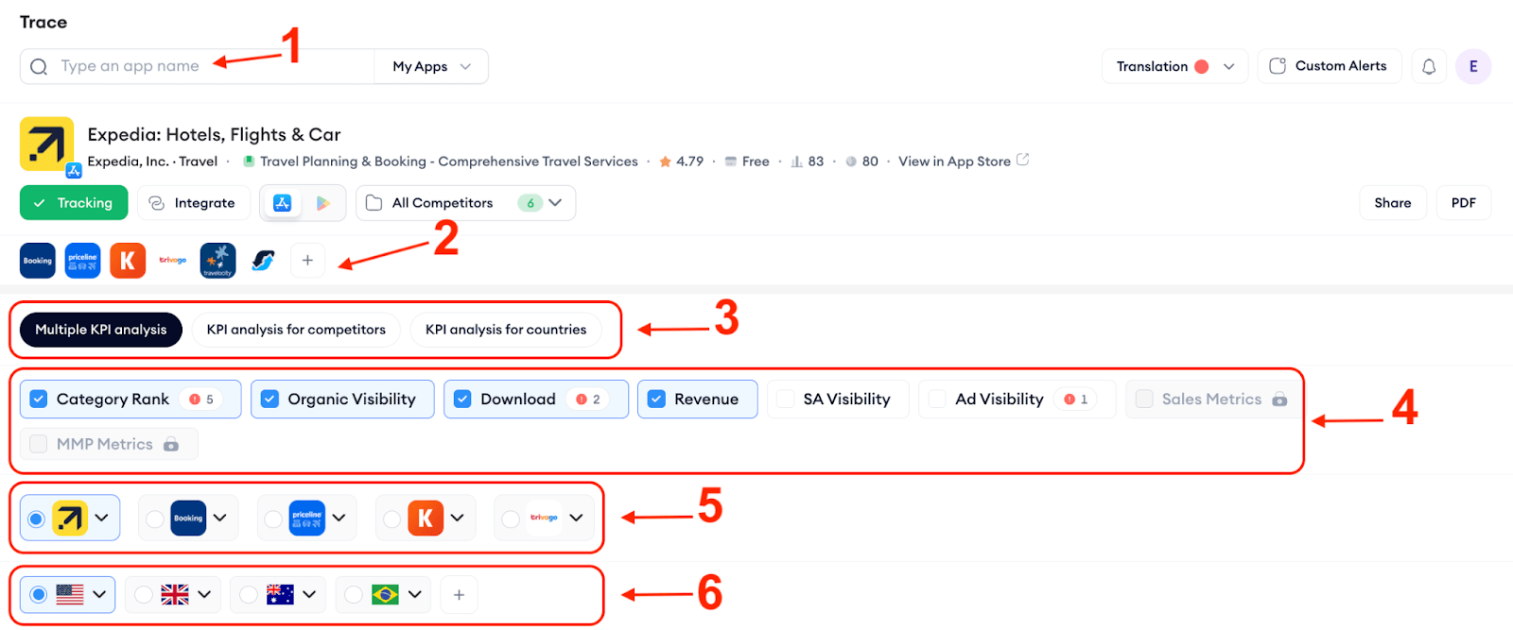
Task: Open the Custom Alerts button
Action: coord(1329,66)
